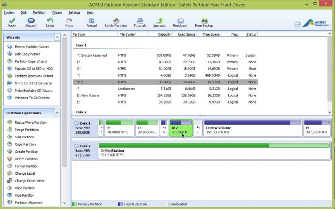The width and height of the screenshot is (335, 209).
Task: Click left sidebar scroll down arrow
Action: (65, 203)
